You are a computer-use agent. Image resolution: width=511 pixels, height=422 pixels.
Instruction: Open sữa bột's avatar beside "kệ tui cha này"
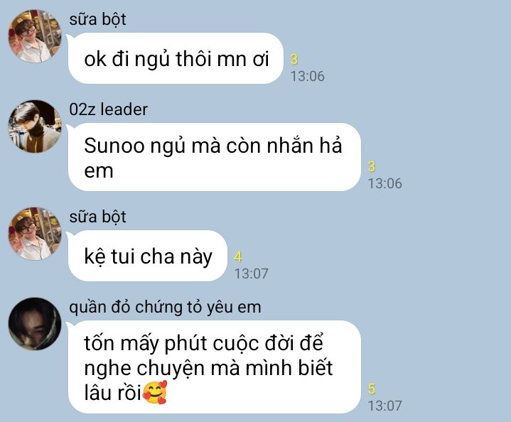tap(35, 233)
